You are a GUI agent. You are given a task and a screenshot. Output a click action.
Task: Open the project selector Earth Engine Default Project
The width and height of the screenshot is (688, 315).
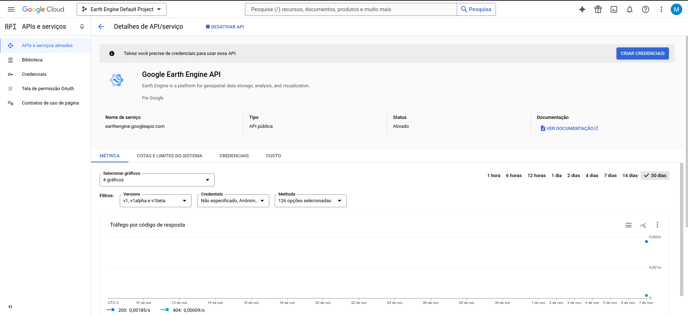click(x=122, y=9)
